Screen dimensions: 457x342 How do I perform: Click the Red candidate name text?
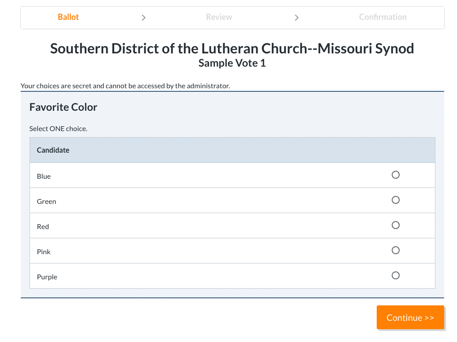tap(43, 226)
